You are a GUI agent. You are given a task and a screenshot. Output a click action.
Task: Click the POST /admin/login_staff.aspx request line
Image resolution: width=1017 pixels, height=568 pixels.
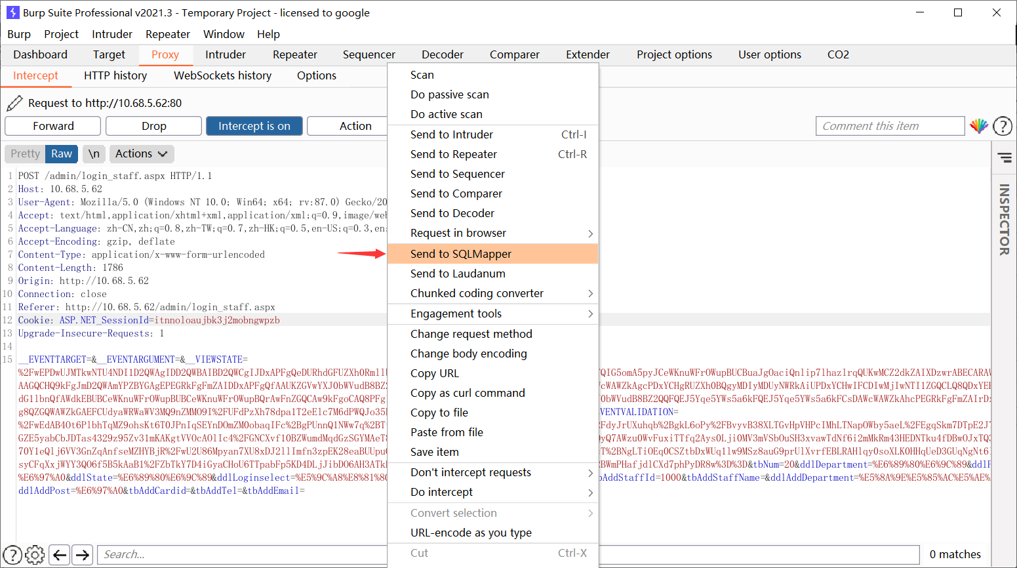point(115,176)
